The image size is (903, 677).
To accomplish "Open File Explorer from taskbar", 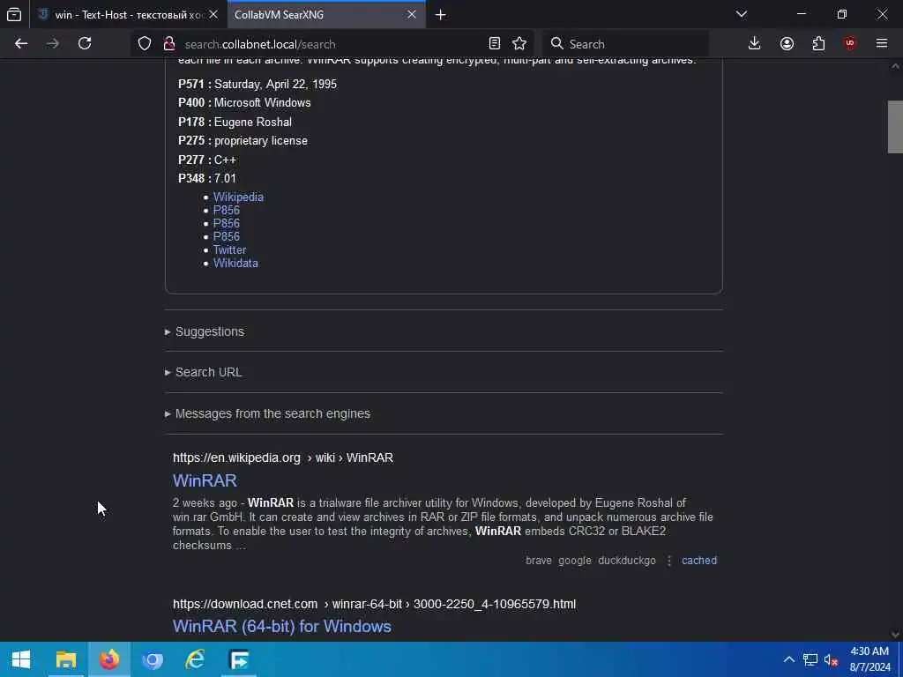I will click(x=65, y=659).
